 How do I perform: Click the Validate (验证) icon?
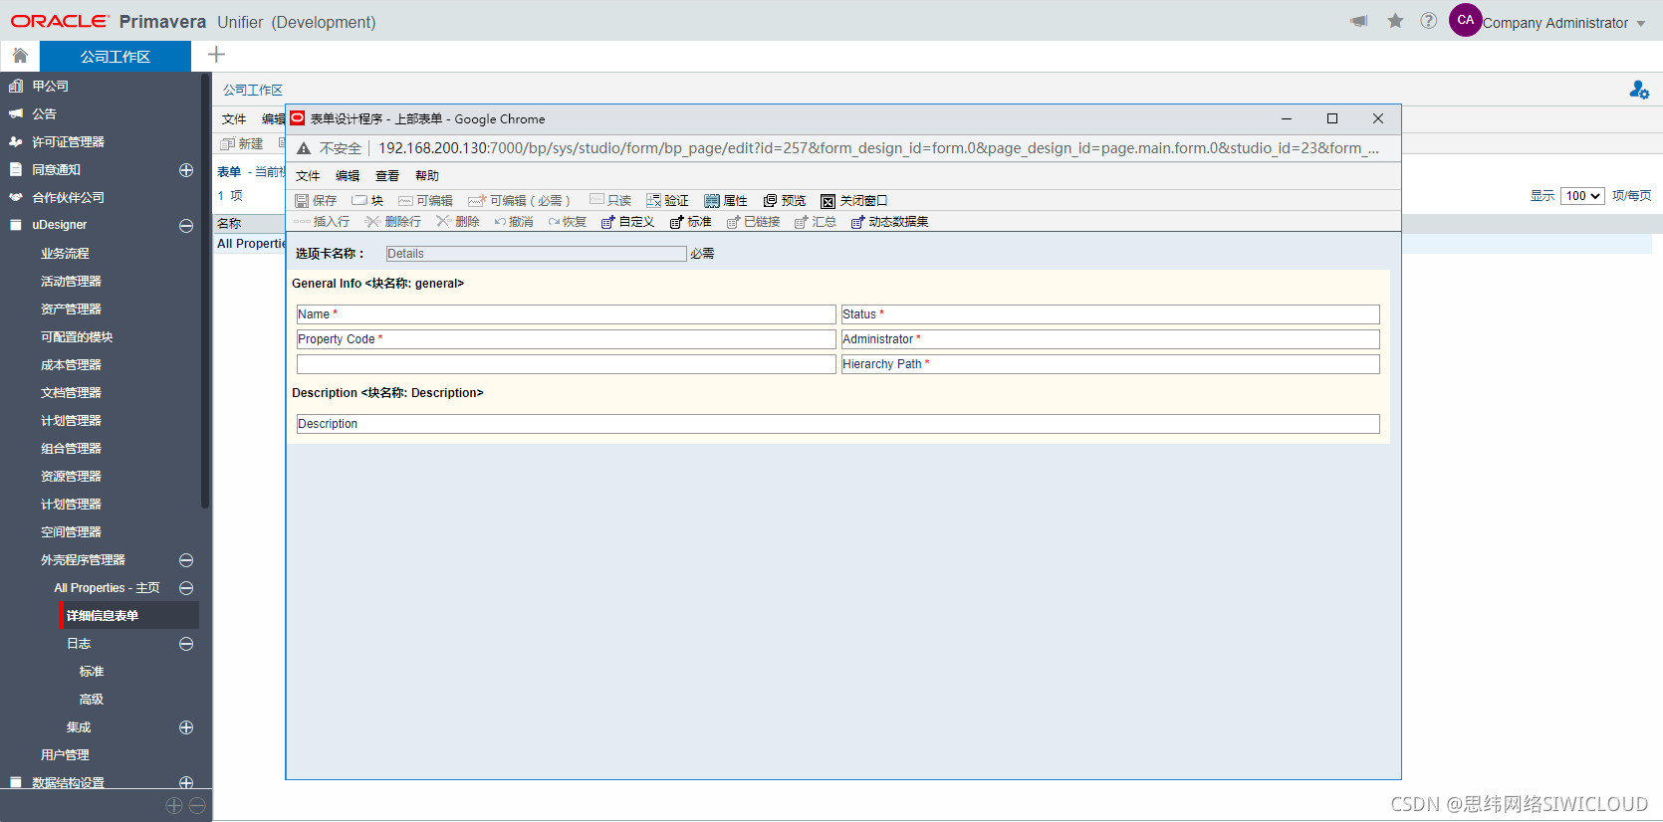654,201
